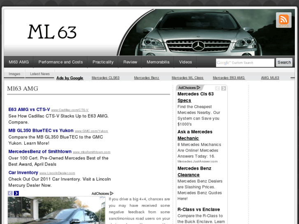Open Performance and Costs menu item
The width and height of the screenshot is (299, 224).
(60, 62)
